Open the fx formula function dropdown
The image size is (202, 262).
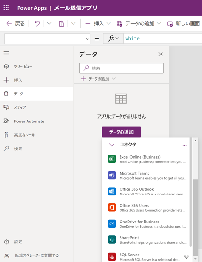(114, 39)
